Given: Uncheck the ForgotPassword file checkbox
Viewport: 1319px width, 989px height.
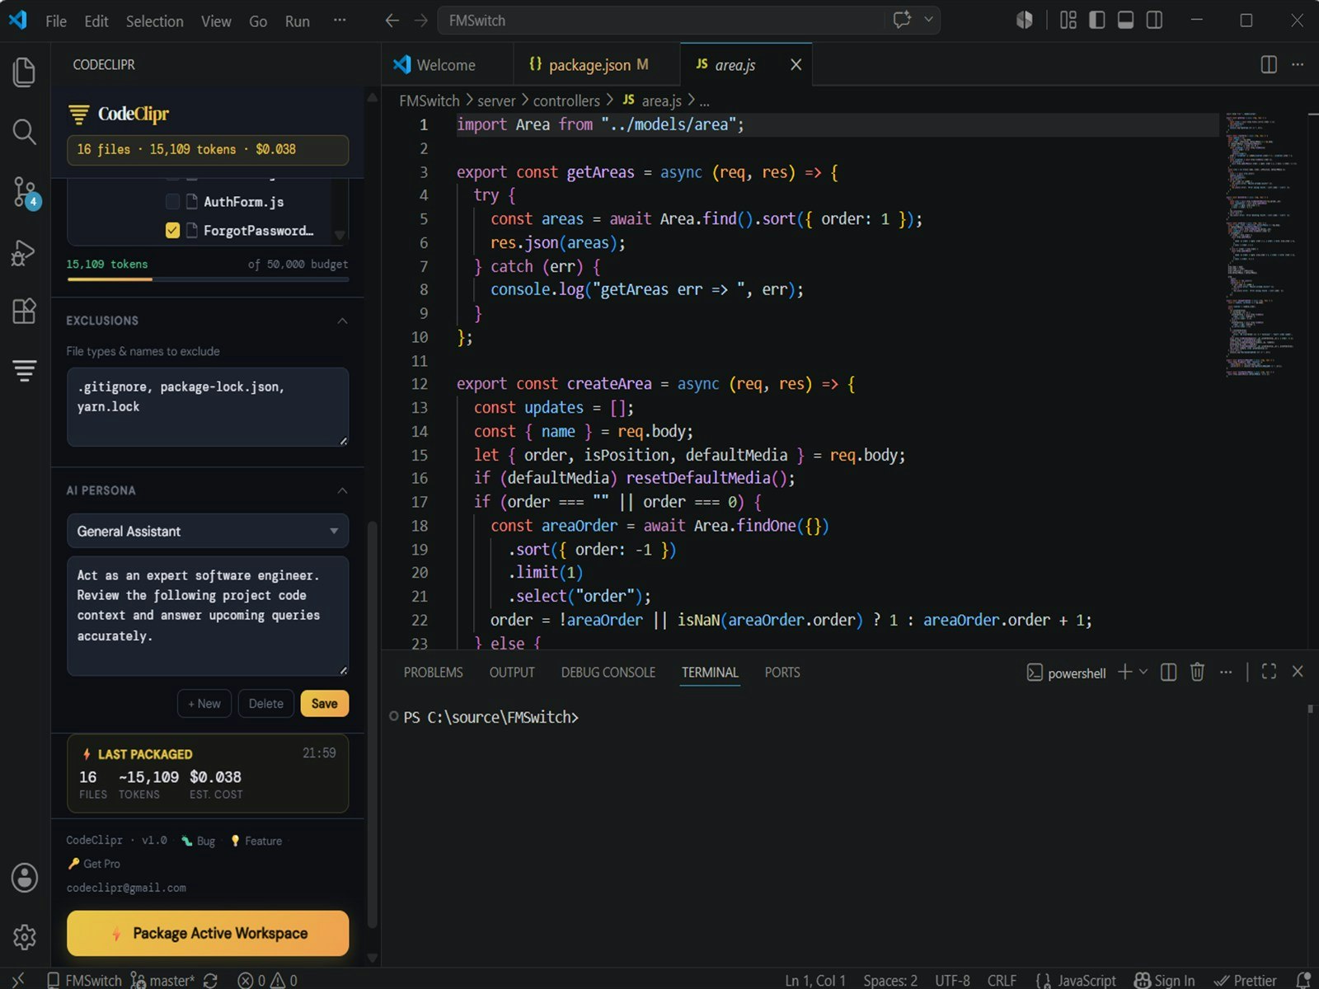Looking at the screenshot, I should 172,230.
